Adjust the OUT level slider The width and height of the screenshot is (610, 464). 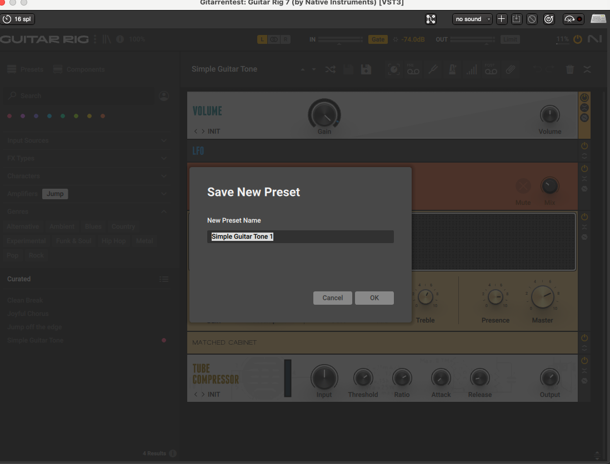coord(473,39)
